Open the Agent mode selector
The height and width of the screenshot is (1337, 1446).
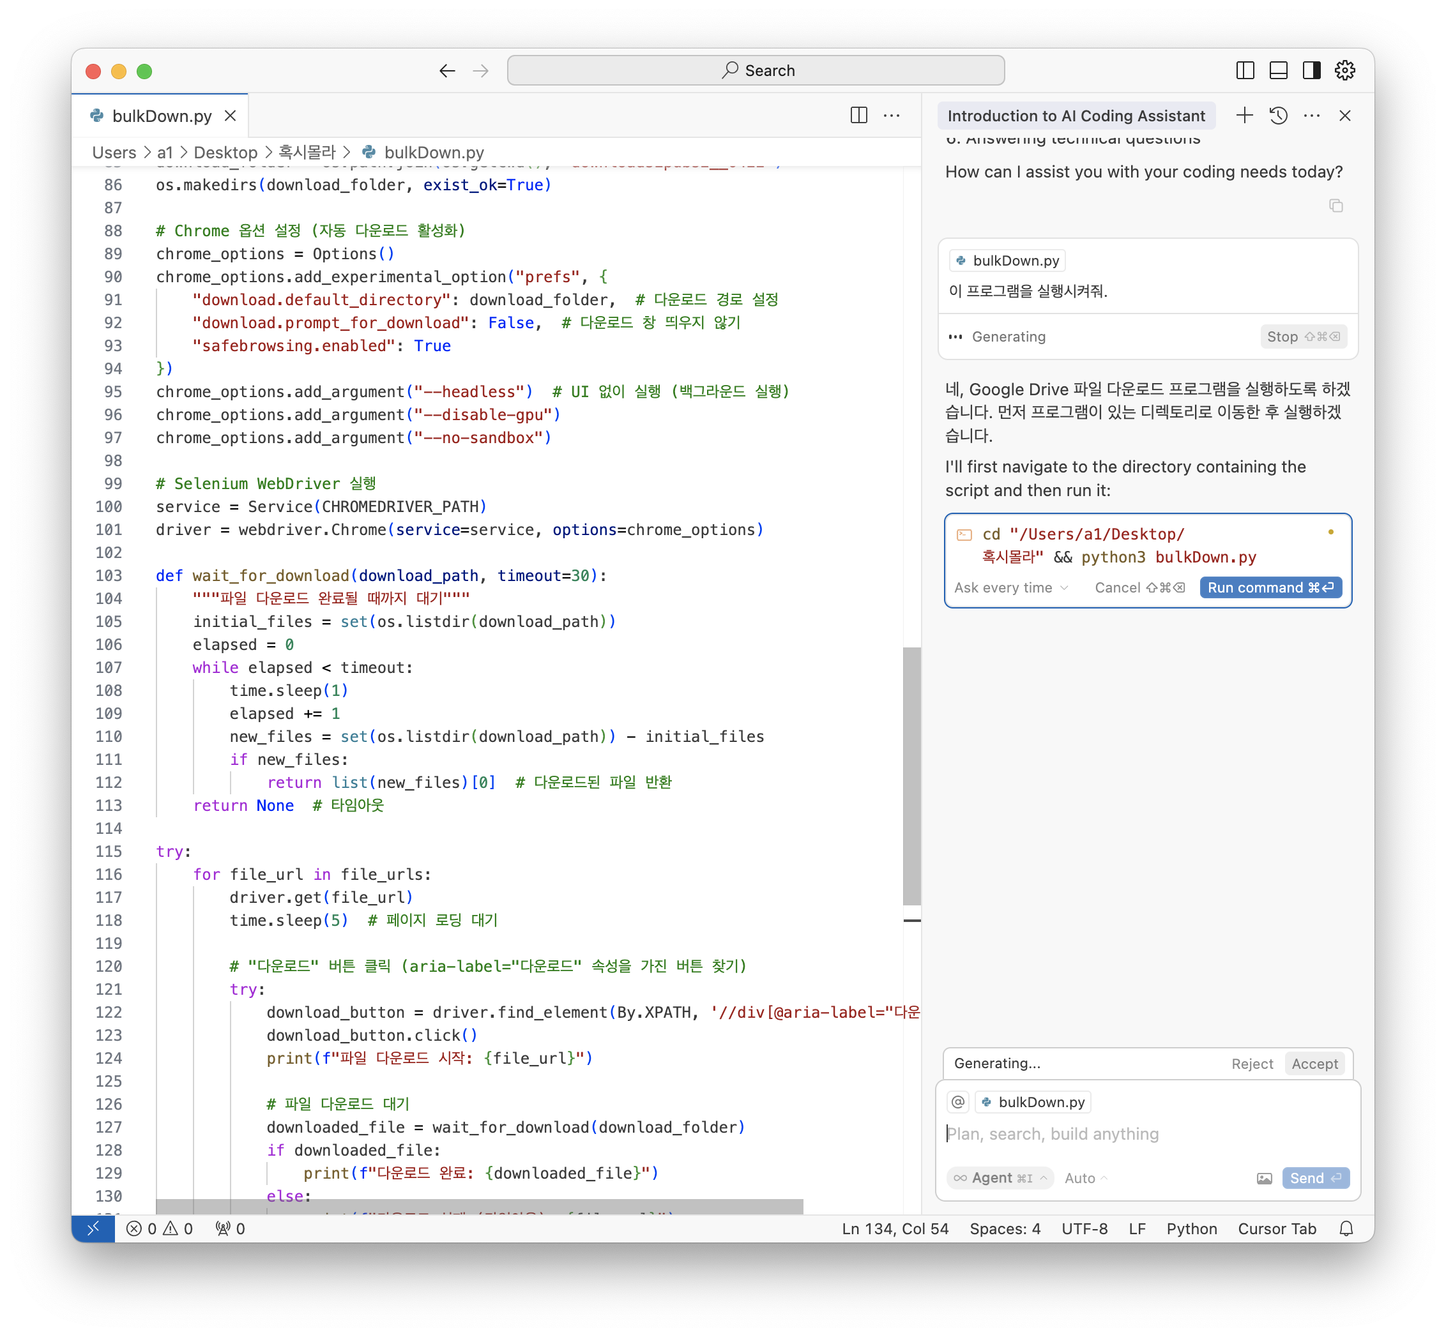click(x=1000, y=1178)
